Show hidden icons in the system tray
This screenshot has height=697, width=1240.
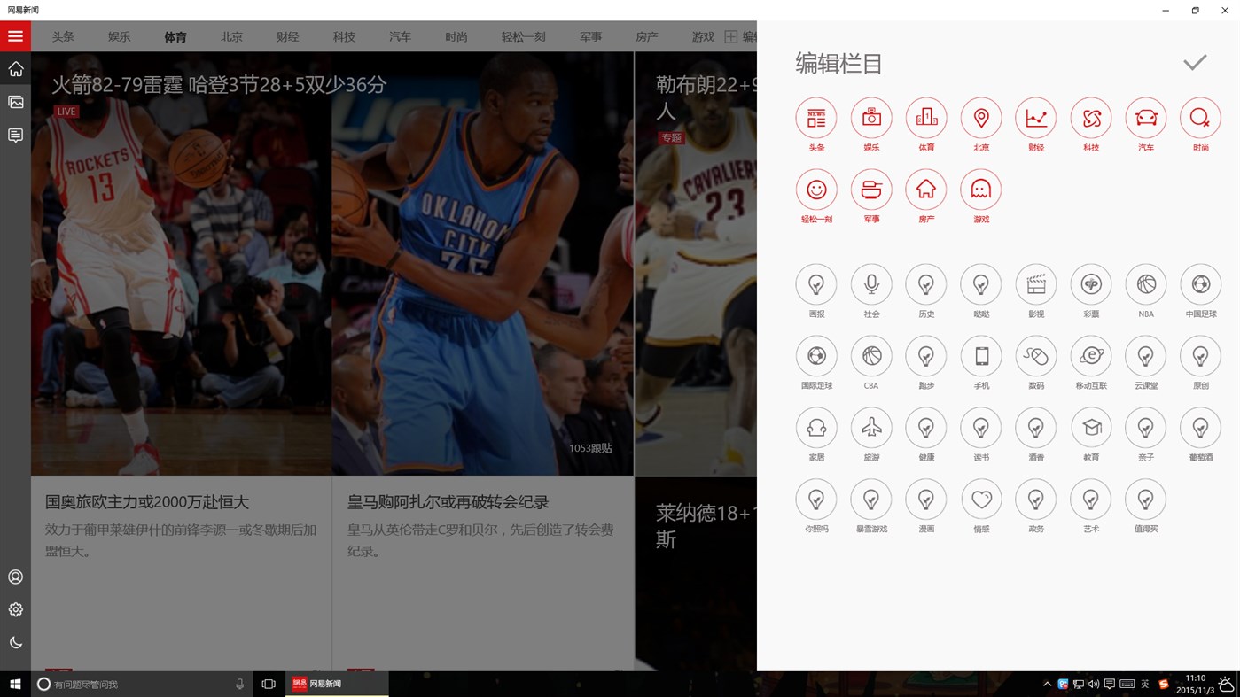point(1046,683)
